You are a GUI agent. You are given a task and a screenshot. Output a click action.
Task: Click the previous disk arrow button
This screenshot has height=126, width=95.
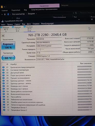pyautogui.click(x=3, y=36)
